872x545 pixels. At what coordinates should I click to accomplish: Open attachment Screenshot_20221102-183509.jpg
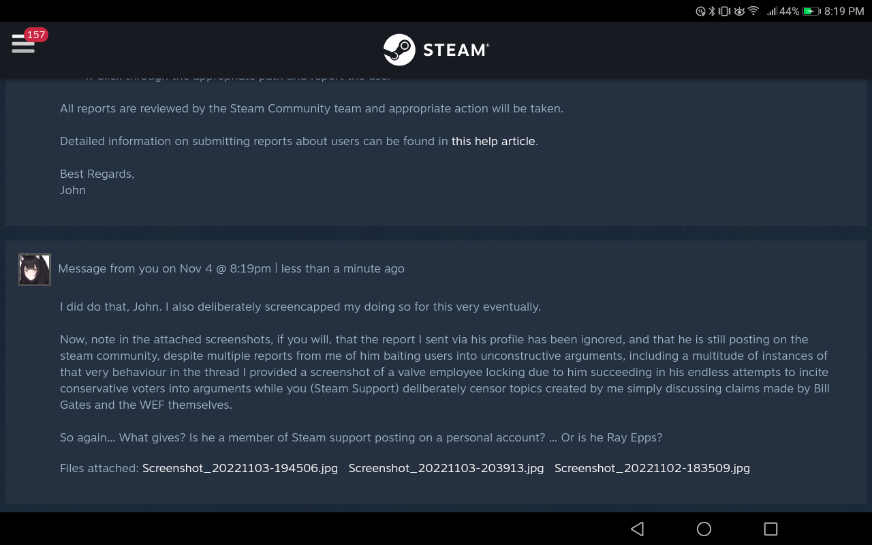point(652,468)
